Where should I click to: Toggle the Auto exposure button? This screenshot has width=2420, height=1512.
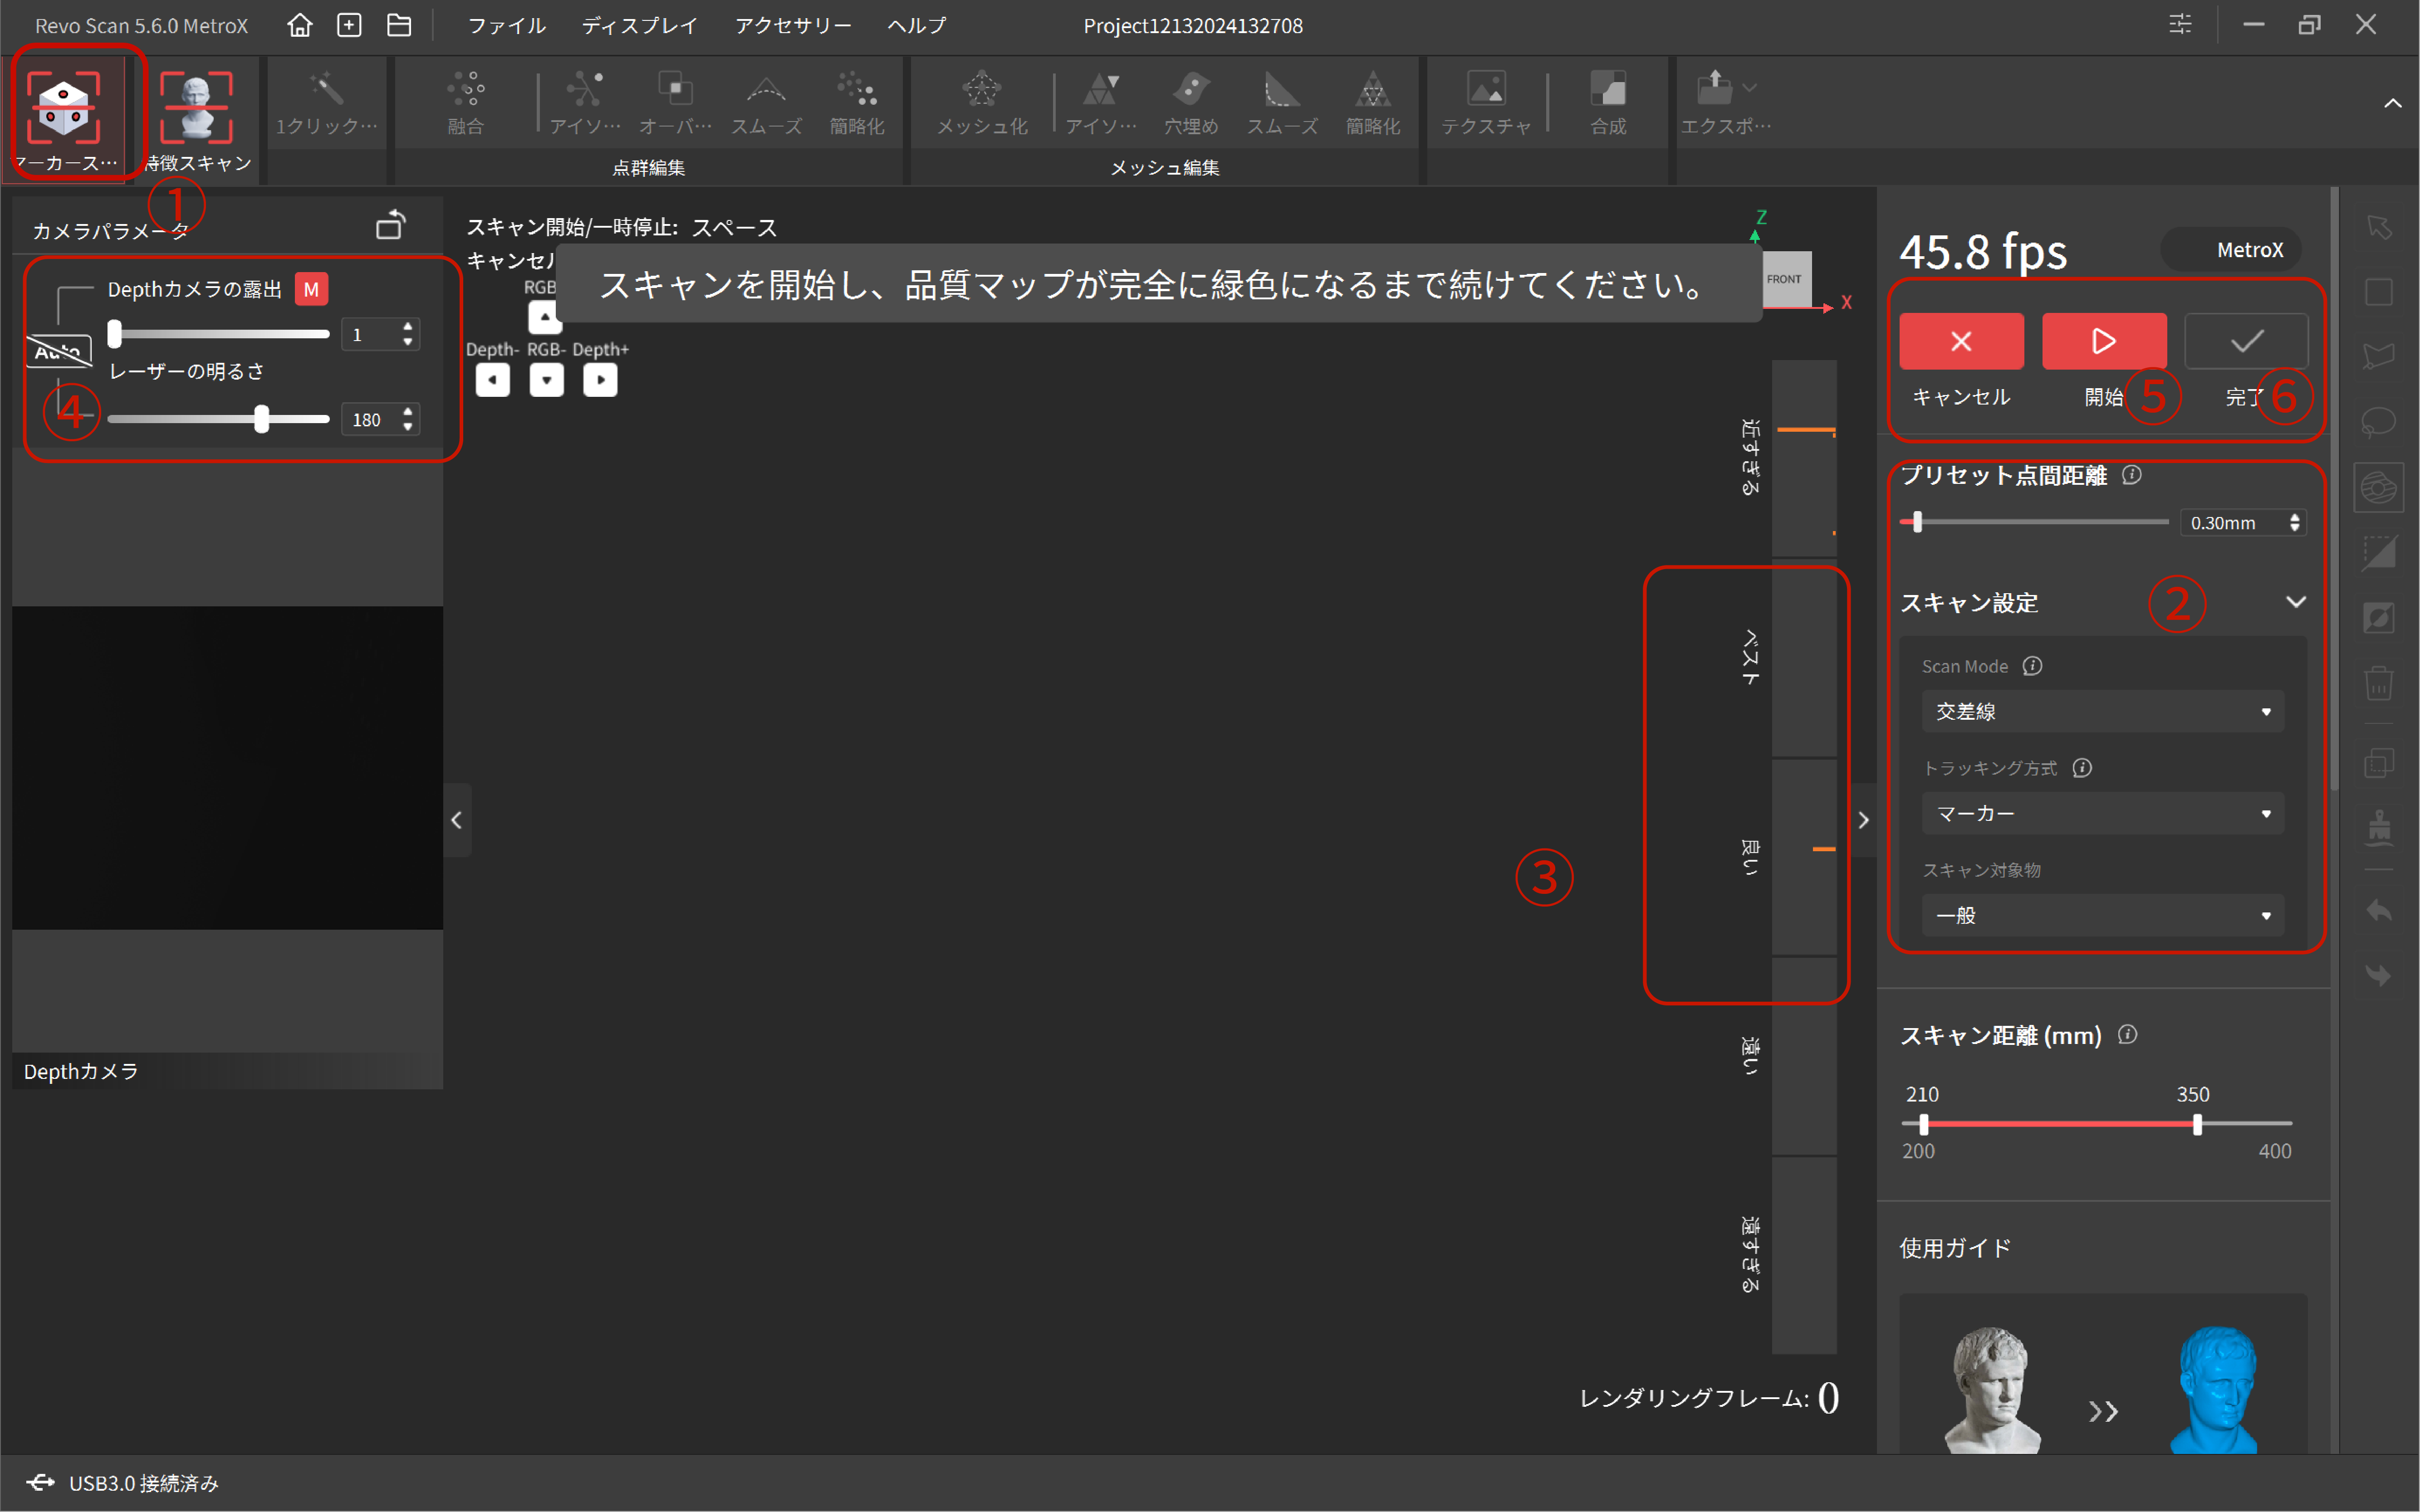coord(58,351)
